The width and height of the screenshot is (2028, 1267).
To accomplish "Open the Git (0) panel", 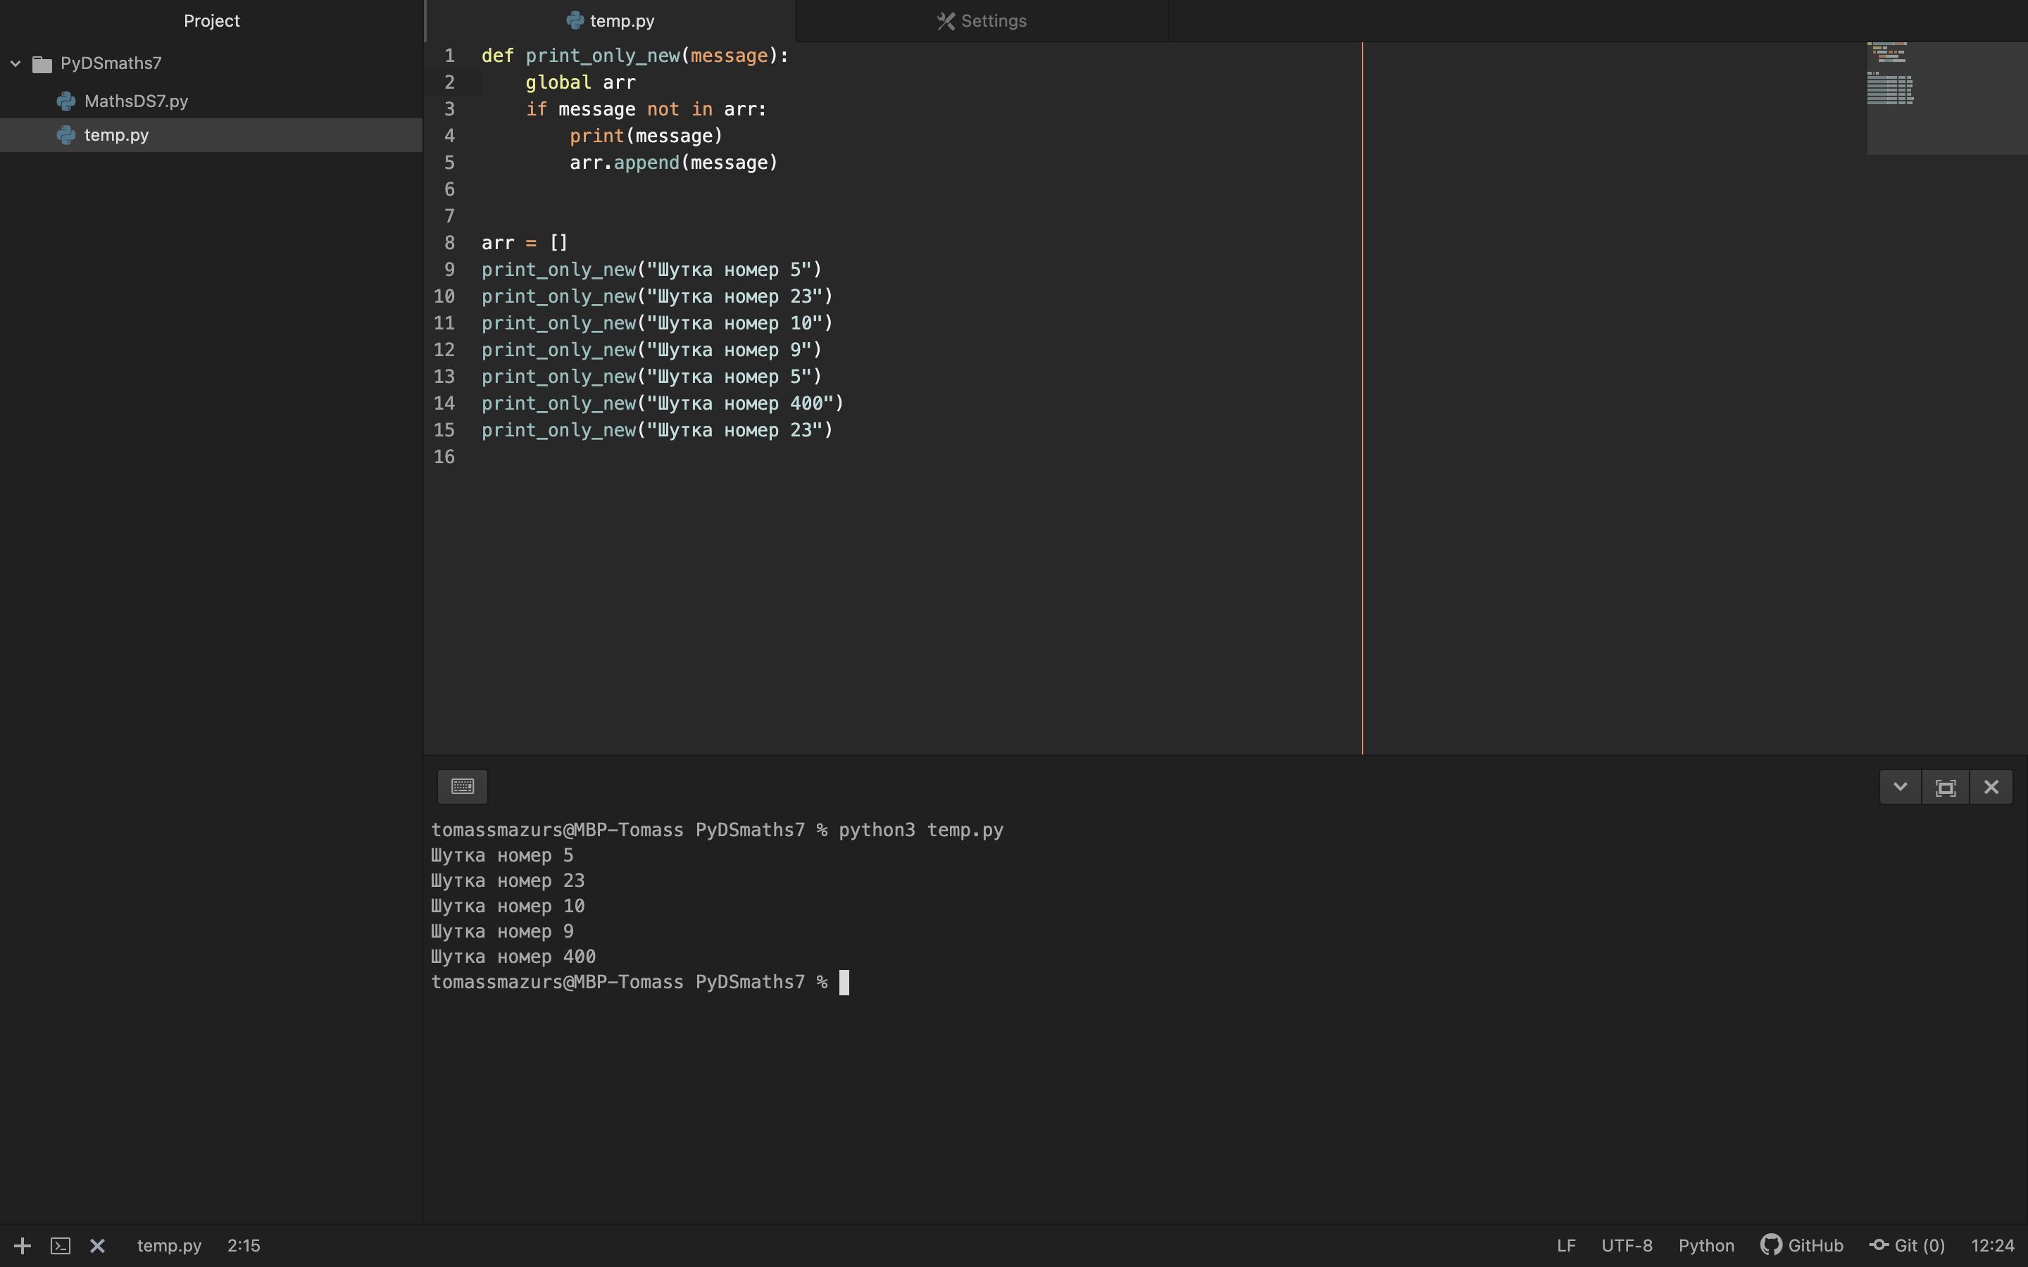I will [1908, 1245].
